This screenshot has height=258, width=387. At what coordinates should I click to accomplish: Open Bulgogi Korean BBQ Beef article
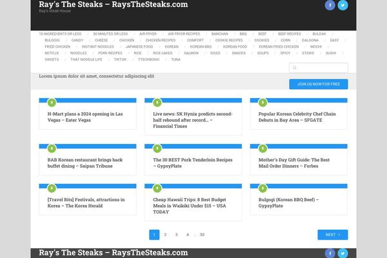coord(288,203)
